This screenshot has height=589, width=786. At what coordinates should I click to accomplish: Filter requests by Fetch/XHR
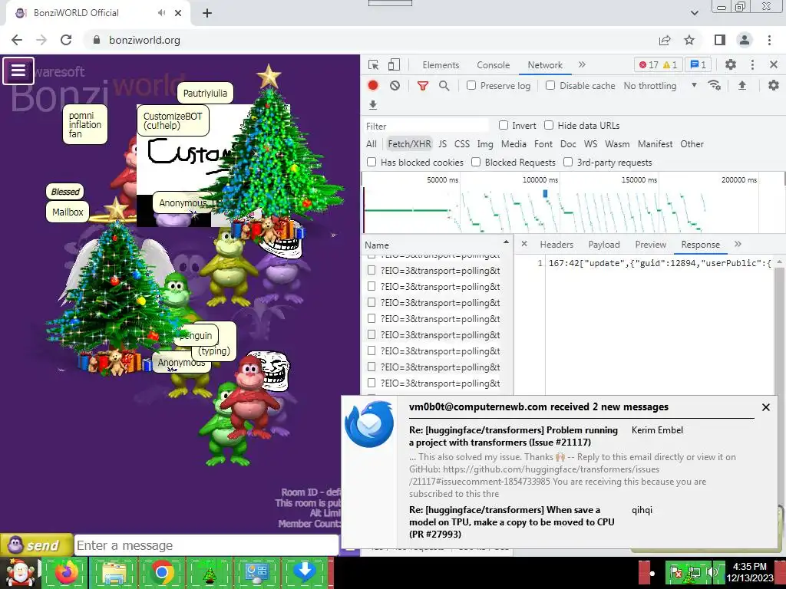pyautogui.click(x=409, y=143)
